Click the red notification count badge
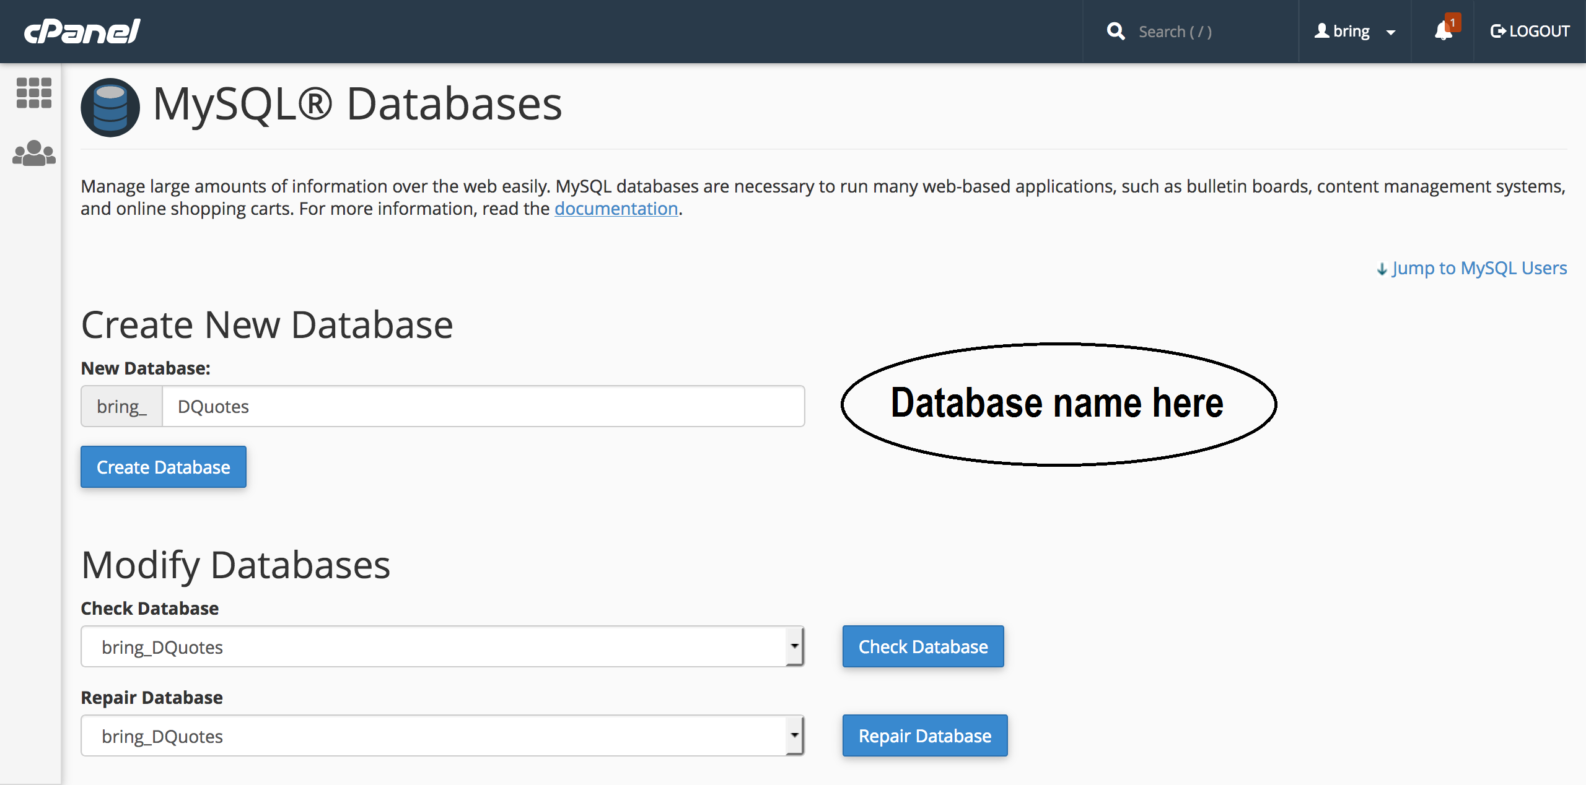 [1453, 22]
